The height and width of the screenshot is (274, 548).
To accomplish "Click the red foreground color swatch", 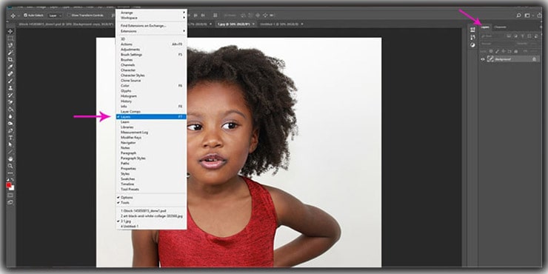I will pyautogui.click(x=9, y=185).
